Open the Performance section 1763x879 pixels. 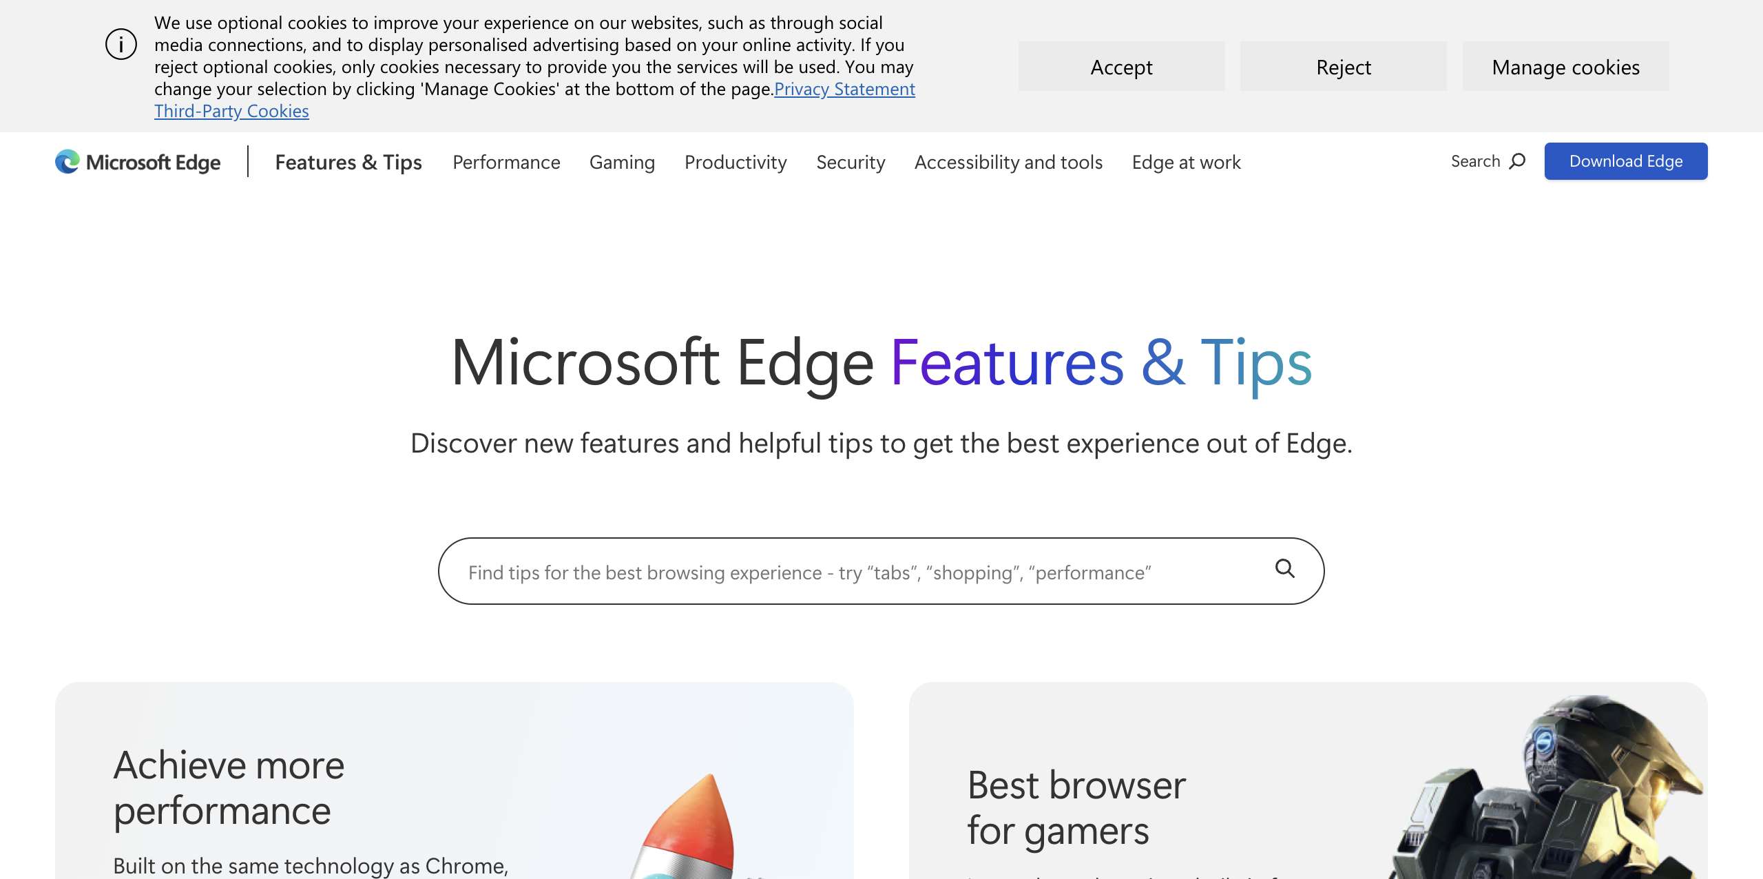505,162
